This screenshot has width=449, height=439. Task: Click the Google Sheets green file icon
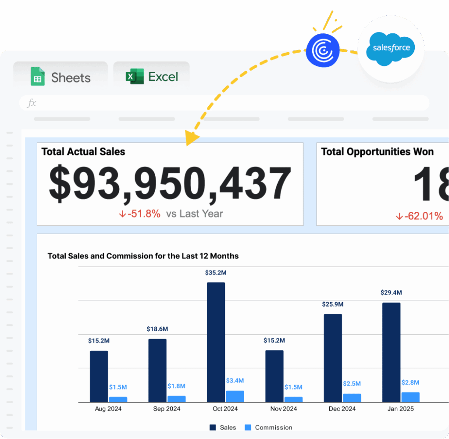pos(38,76)
